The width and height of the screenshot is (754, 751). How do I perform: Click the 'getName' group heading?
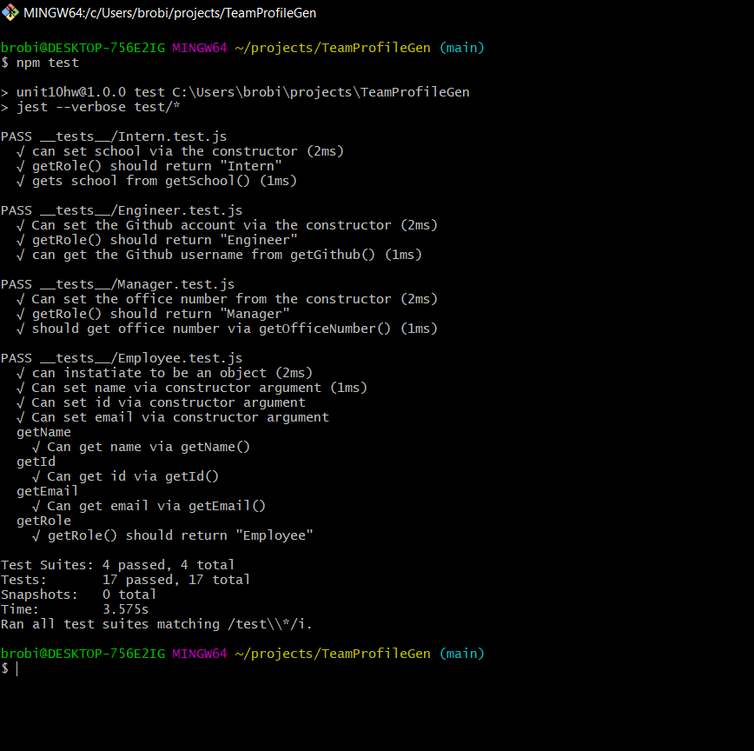tap(43, 433)
